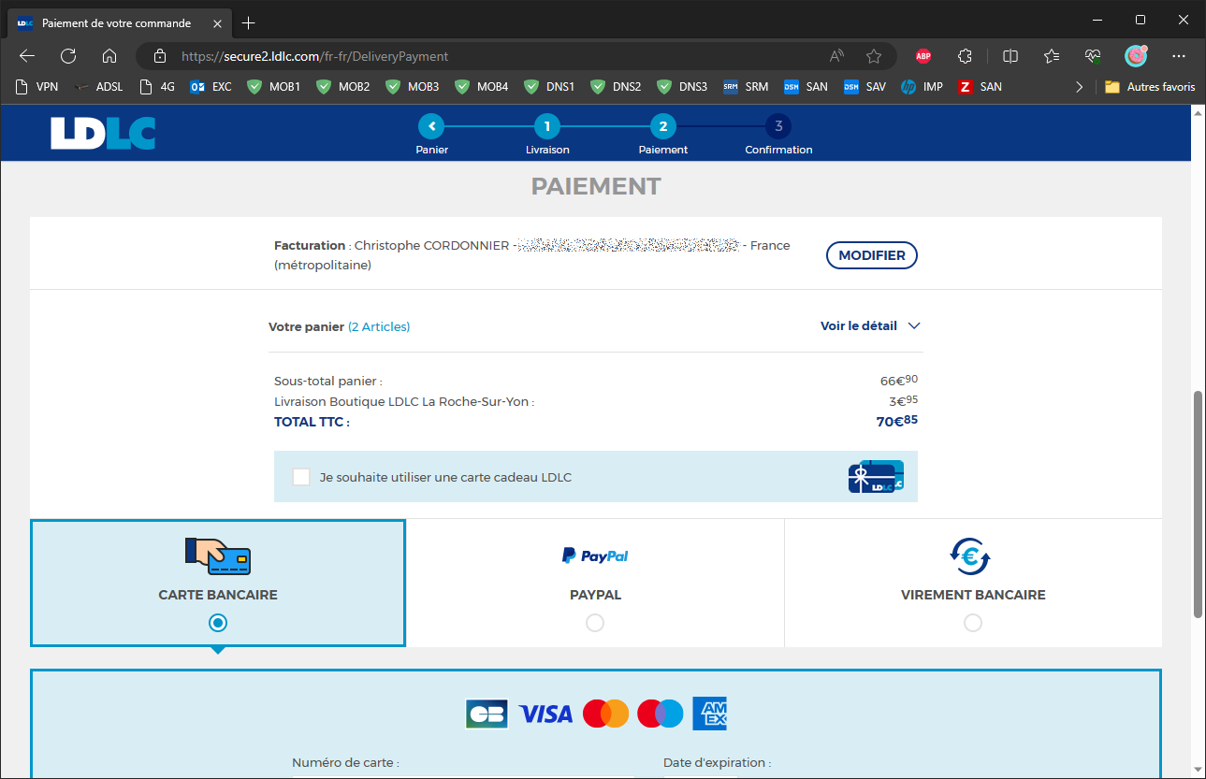Screen dimensions: 1206x779
Task: Click the PayPal logo
Action: (595, 555)
